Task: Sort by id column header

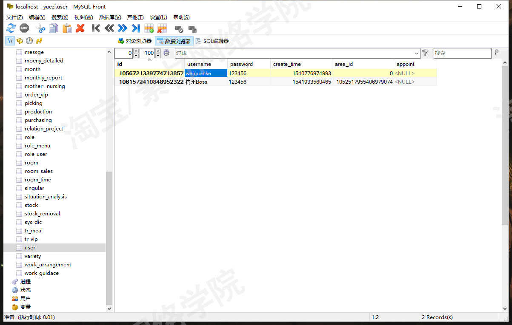Action: click(149, 64)
